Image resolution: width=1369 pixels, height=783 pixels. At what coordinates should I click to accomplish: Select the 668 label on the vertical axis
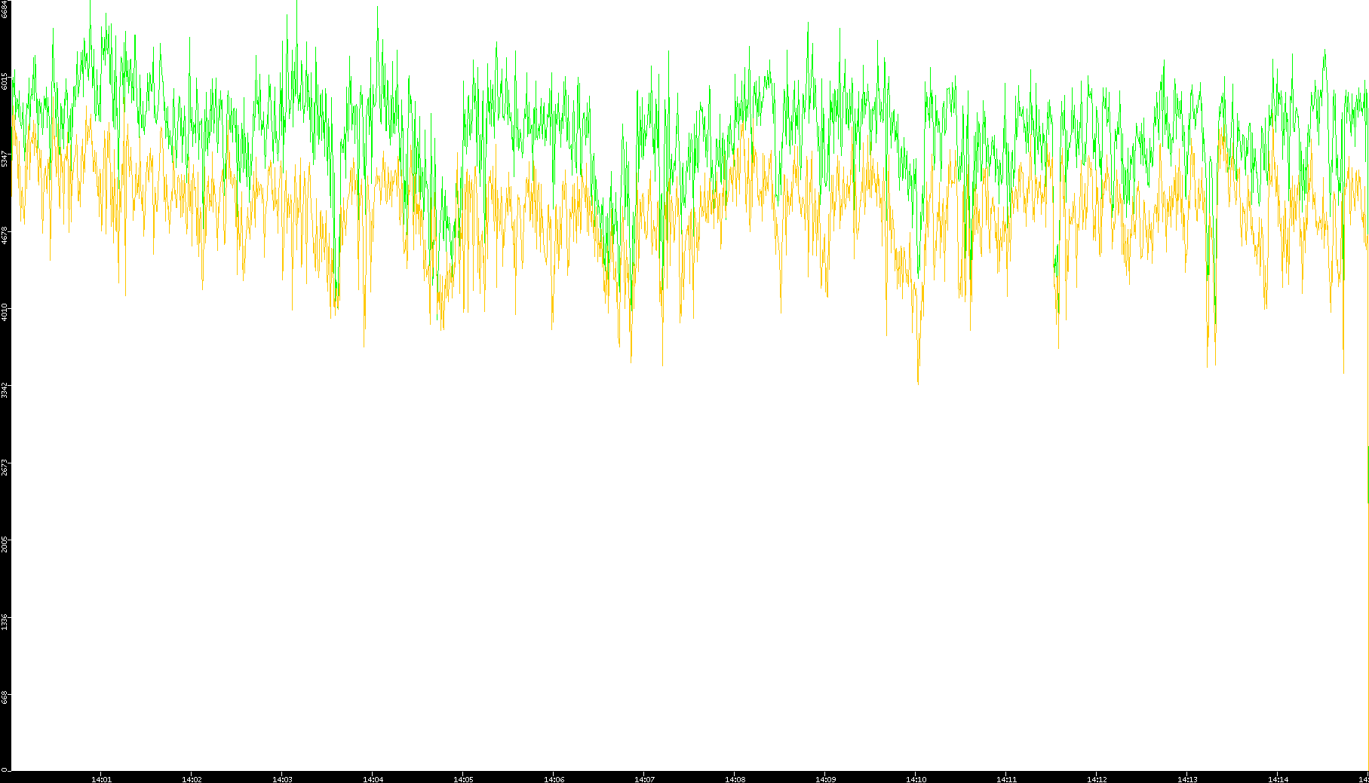point(5,697)
